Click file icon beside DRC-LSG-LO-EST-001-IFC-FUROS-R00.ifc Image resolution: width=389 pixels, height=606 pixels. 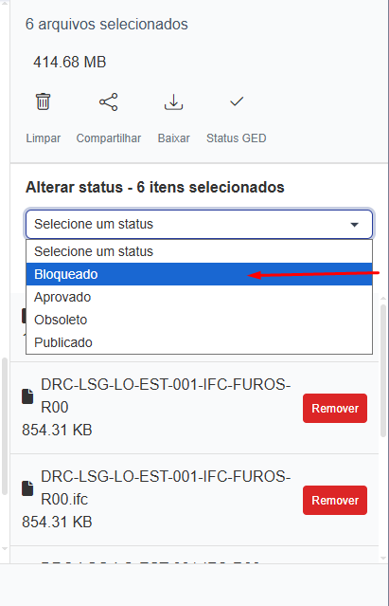point(27,488)
